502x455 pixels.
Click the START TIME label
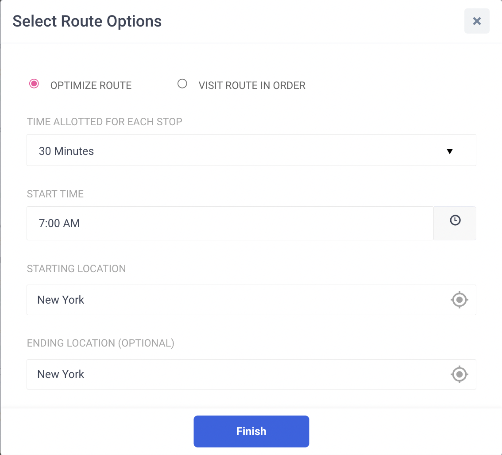55,194
